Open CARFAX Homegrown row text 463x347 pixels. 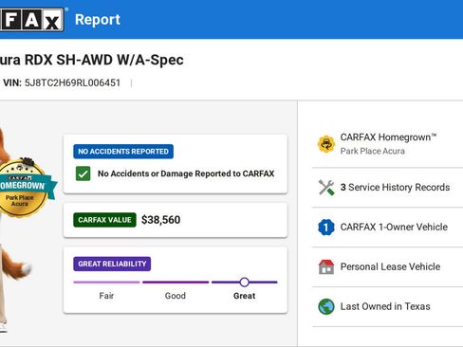388,137
